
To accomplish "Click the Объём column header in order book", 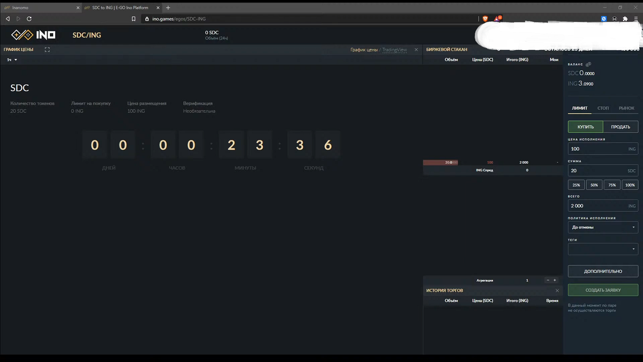I will pos(451,60).
